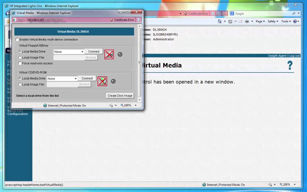Click the page icon in Virtual Media address bar
Screen dimensions: 307x192
[14, 20]
